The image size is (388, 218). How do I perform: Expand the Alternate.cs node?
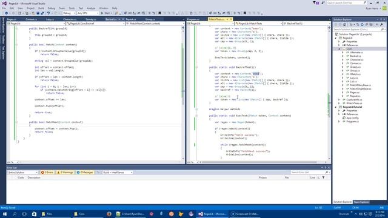(x=343, y=53)
